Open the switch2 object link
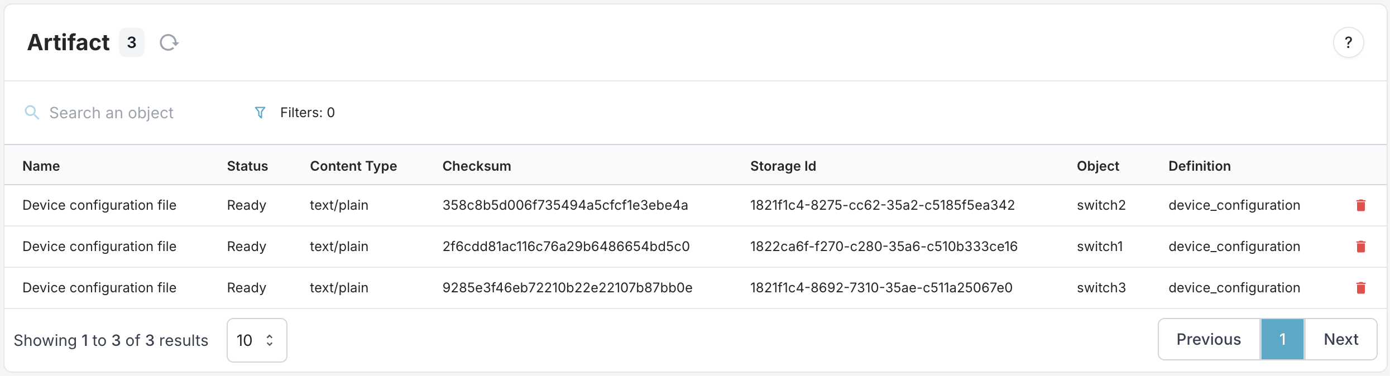The height and width of the screenshot is (376, 1390). 1101,205
